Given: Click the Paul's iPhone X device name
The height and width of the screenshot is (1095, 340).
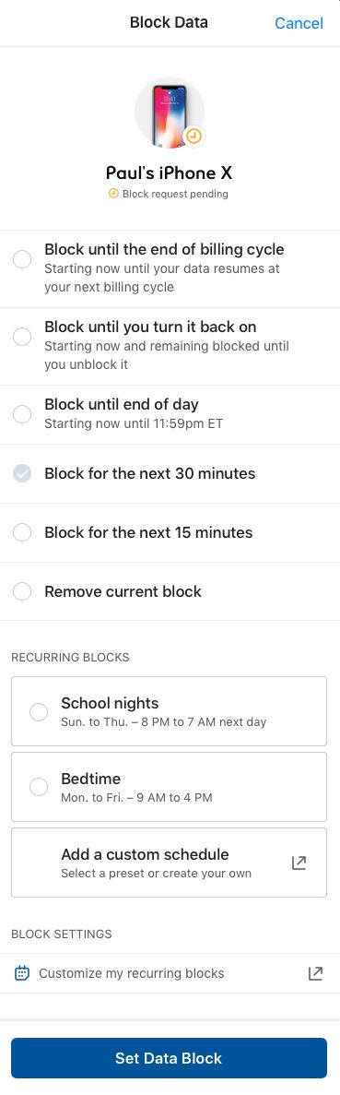Looking at the screenshot, I should [x=169, y=173].
